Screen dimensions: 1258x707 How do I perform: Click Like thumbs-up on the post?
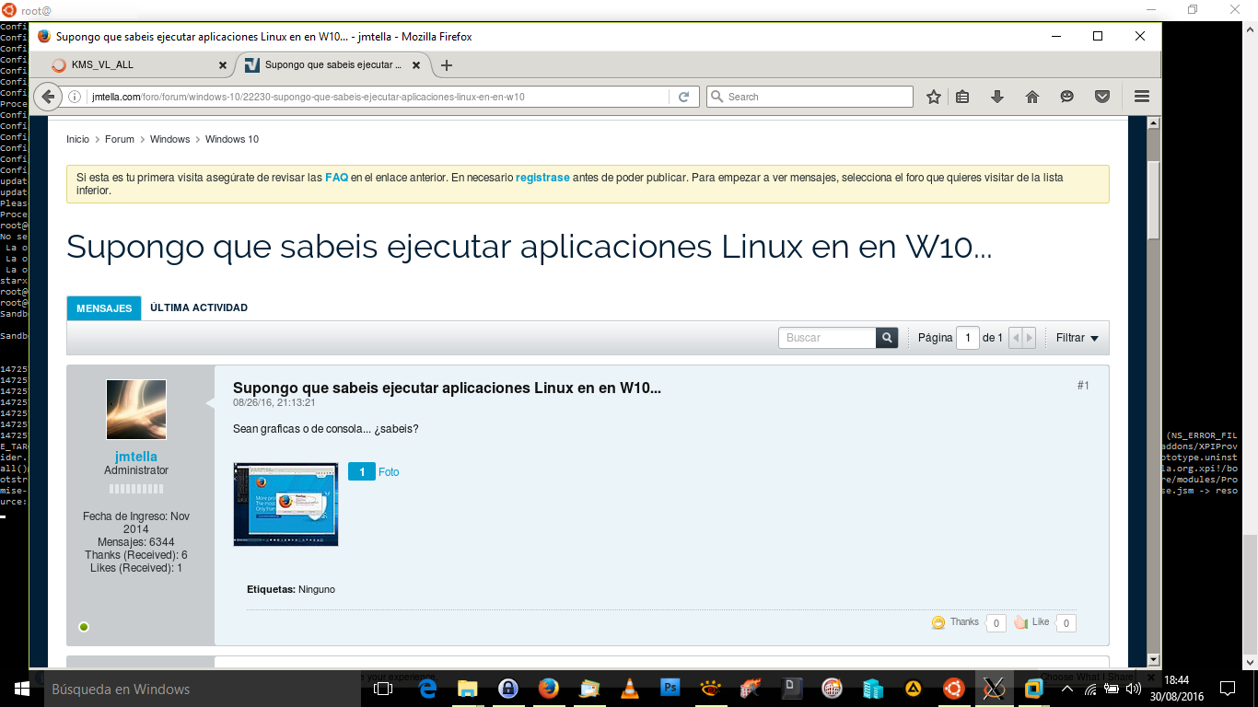[1020, 622]
